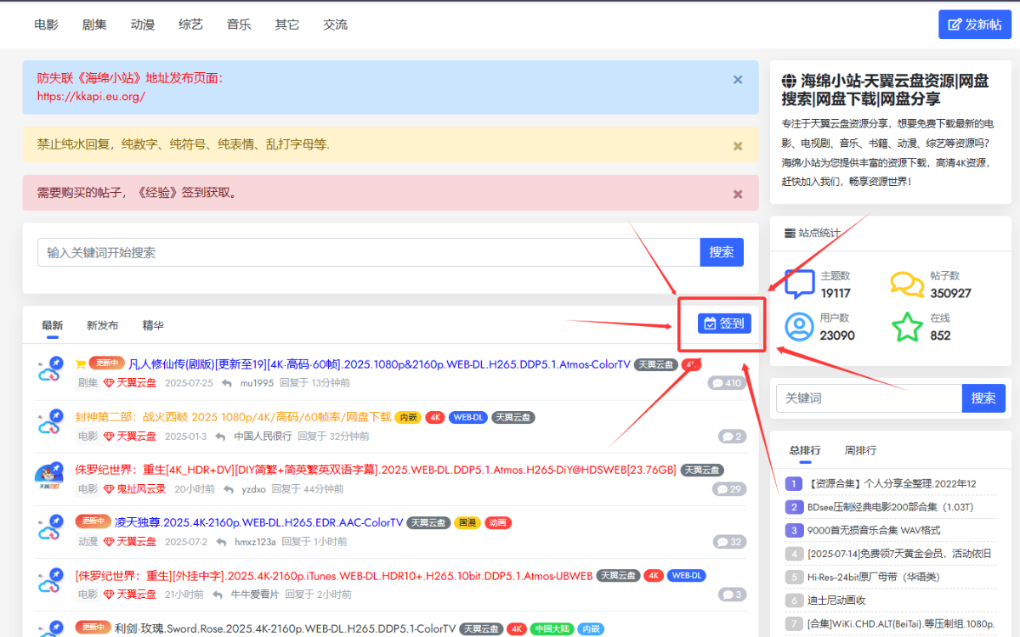The height and width of the screenshot is (637, 1020).
Task: Select the 周排行 ranking tab
Action: (860, 450)
